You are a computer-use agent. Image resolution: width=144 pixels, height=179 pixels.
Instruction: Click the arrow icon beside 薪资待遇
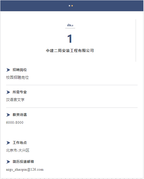coord(8,115)
